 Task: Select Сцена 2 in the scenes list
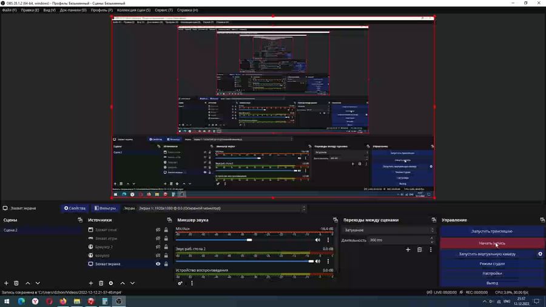tap(41, 230)
